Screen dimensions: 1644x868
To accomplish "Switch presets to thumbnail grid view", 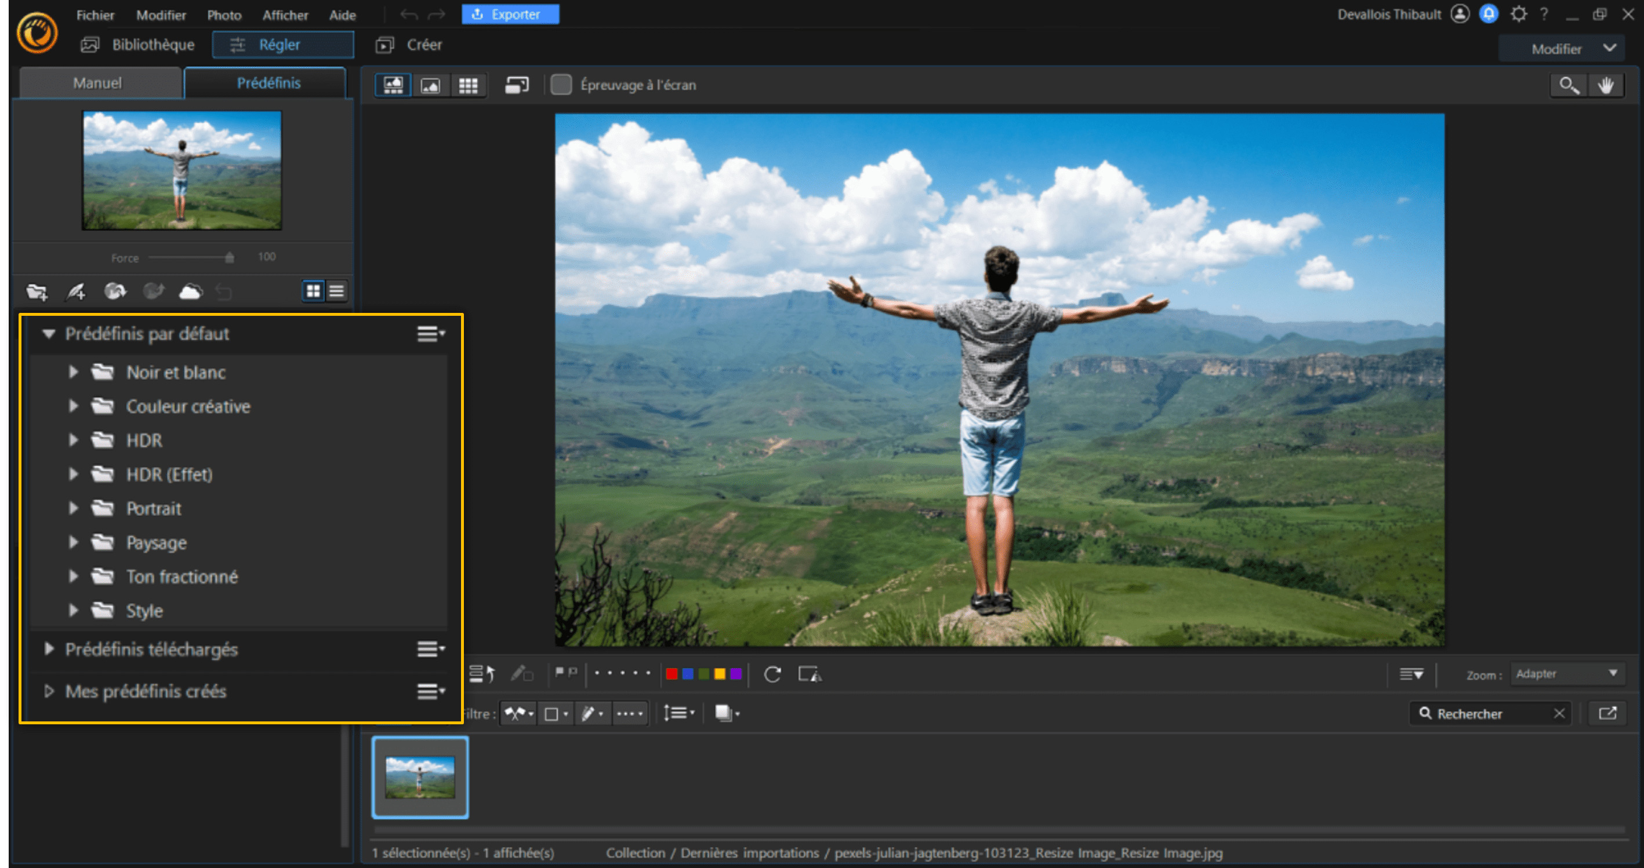I will pos(313,291).
